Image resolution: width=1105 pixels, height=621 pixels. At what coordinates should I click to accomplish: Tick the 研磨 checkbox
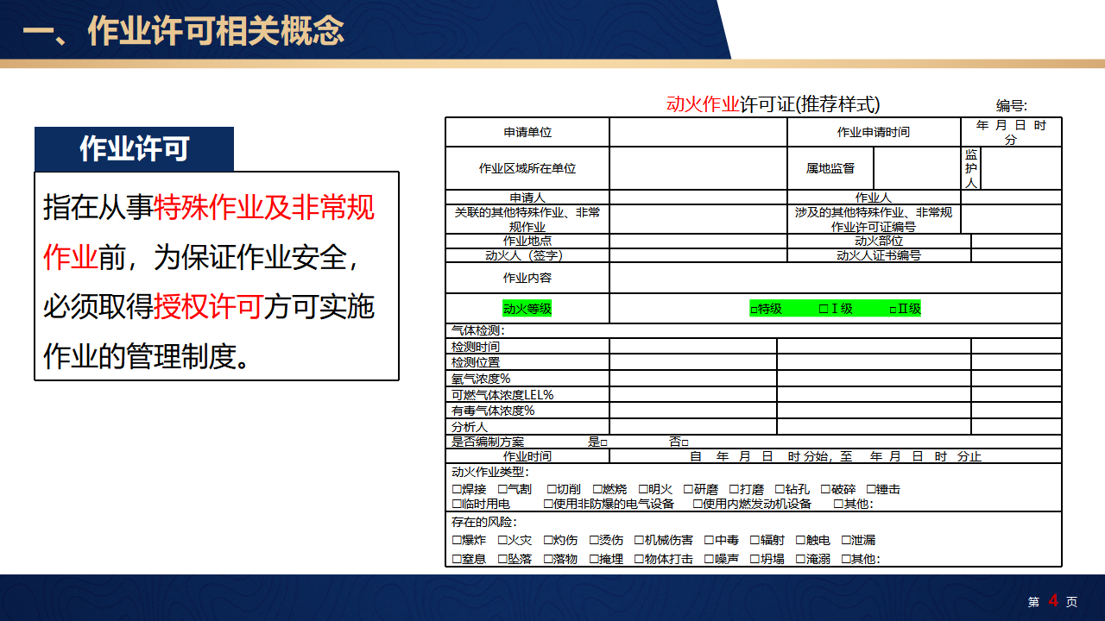tap(689, 490)
